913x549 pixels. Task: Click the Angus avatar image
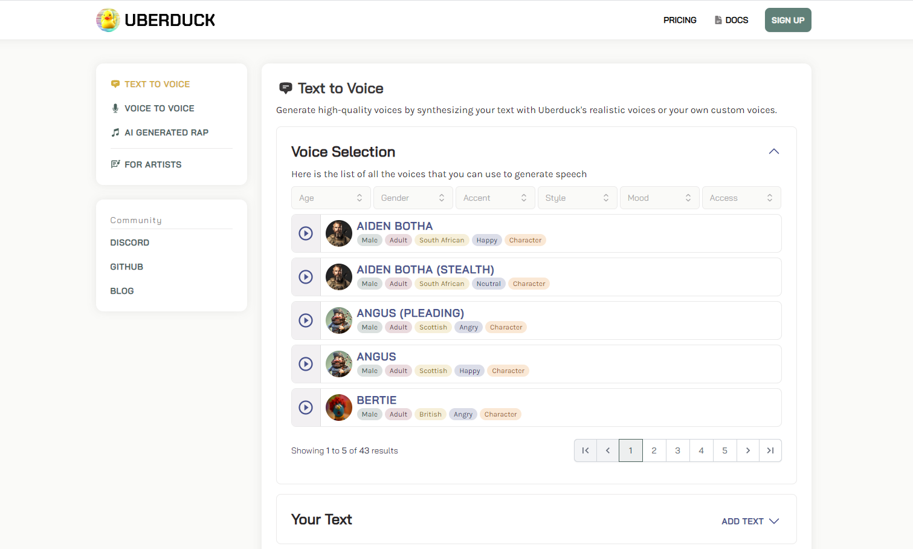click(x=339, y=364)
